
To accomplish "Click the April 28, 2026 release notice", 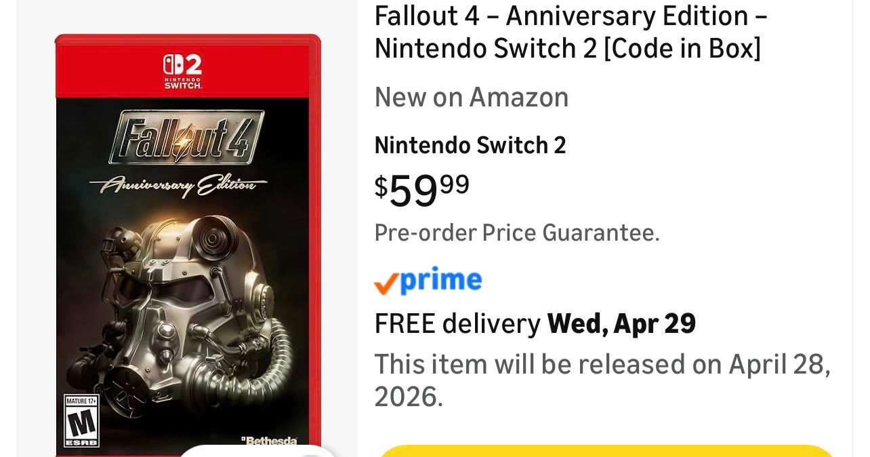I will pyautogui.click(x=602, y=380).
